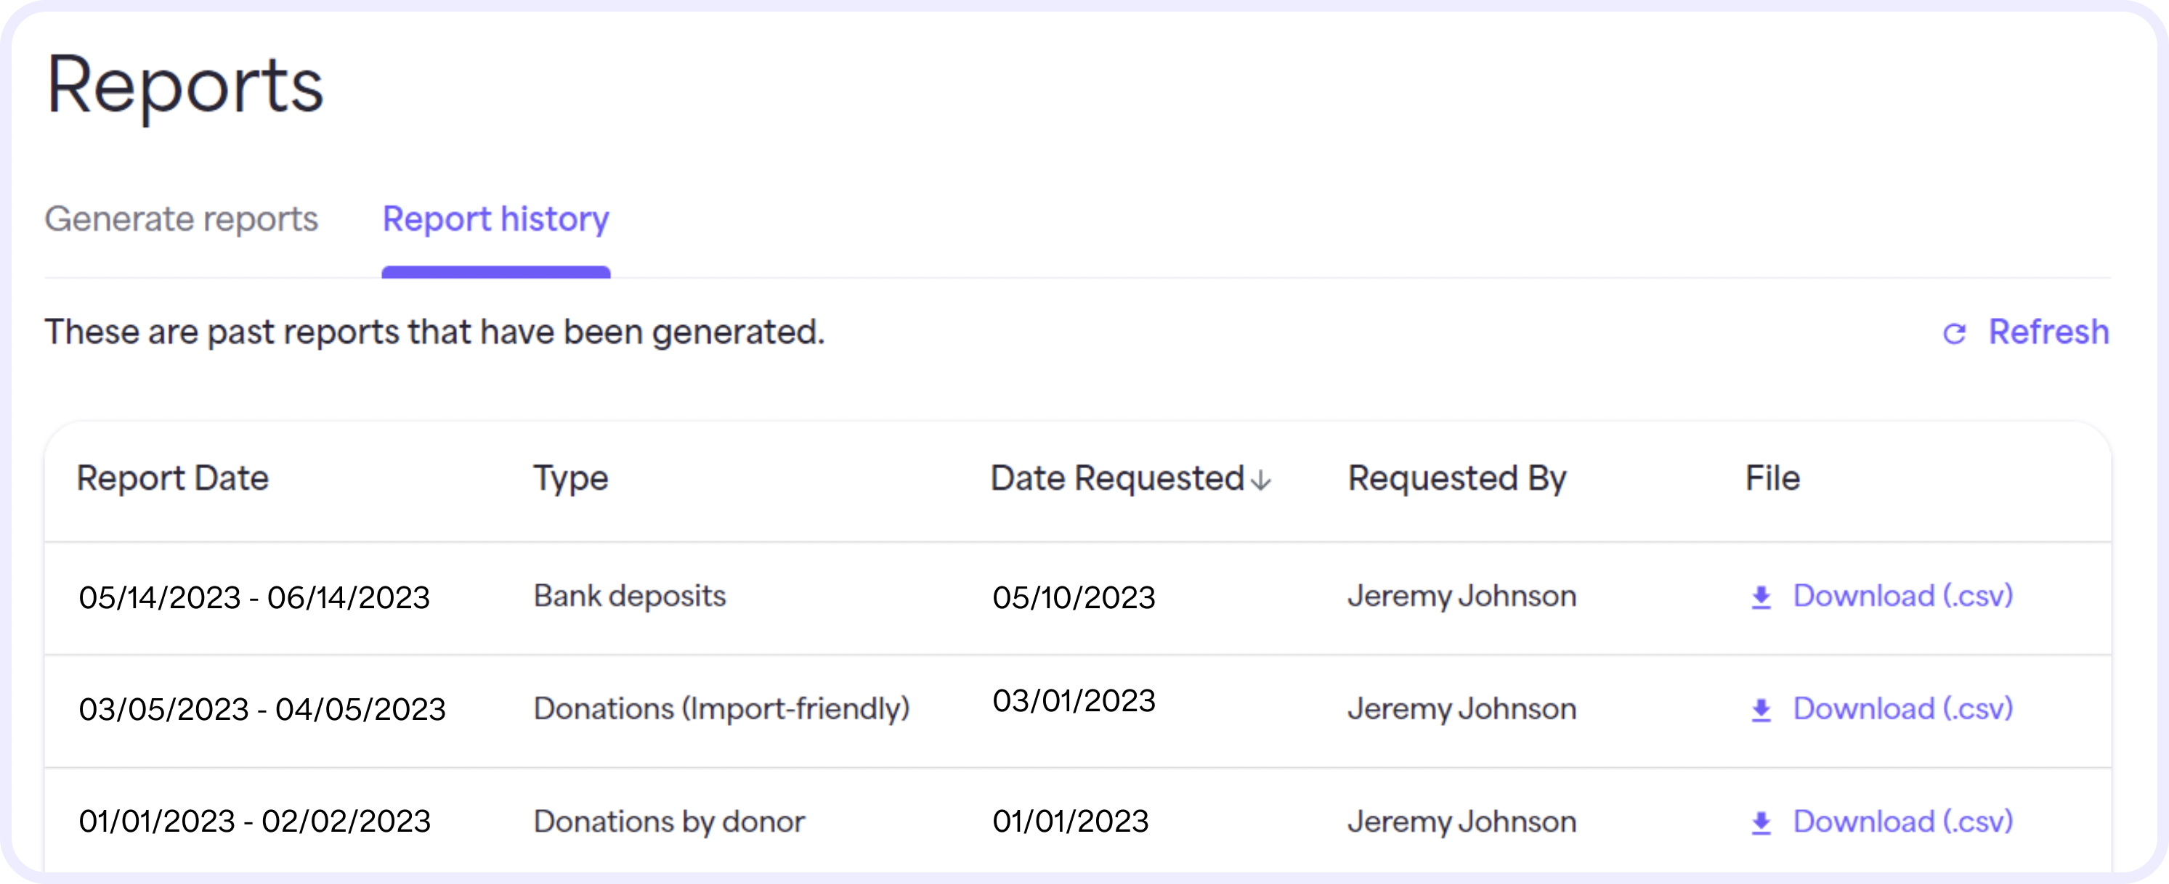Select the 01/01/2023 - 02/02/2023 report row

(1078, 820)
